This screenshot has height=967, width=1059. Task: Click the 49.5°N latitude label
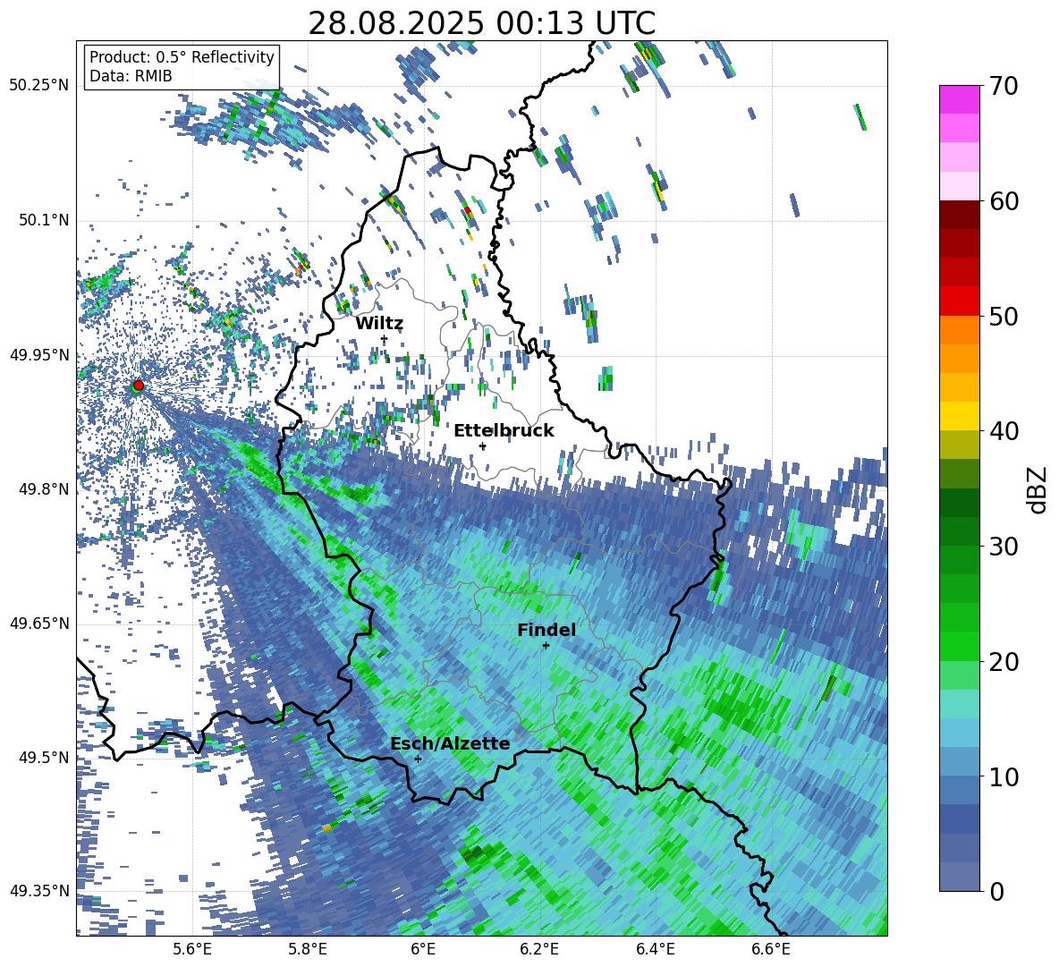tap(44, 757)
